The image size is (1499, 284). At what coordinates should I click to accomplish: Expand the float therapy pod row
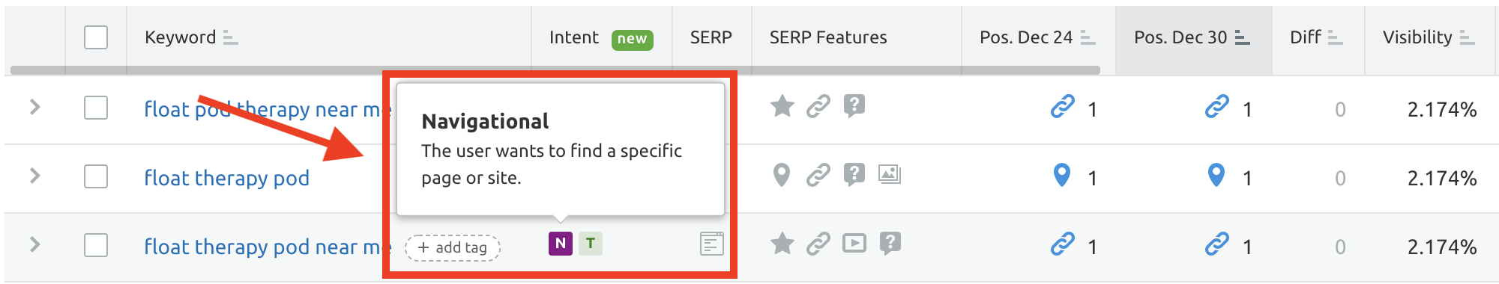tap(34, 176)
